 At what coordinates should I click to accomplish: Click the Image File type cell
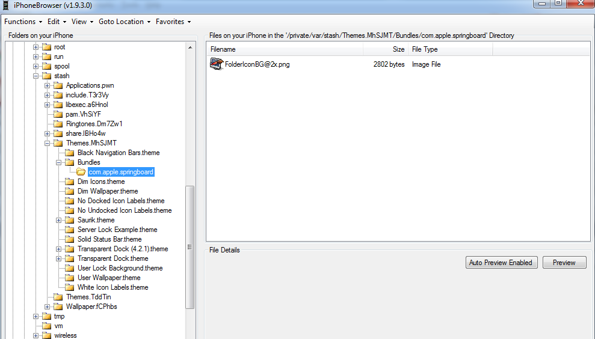coord(426,64)
